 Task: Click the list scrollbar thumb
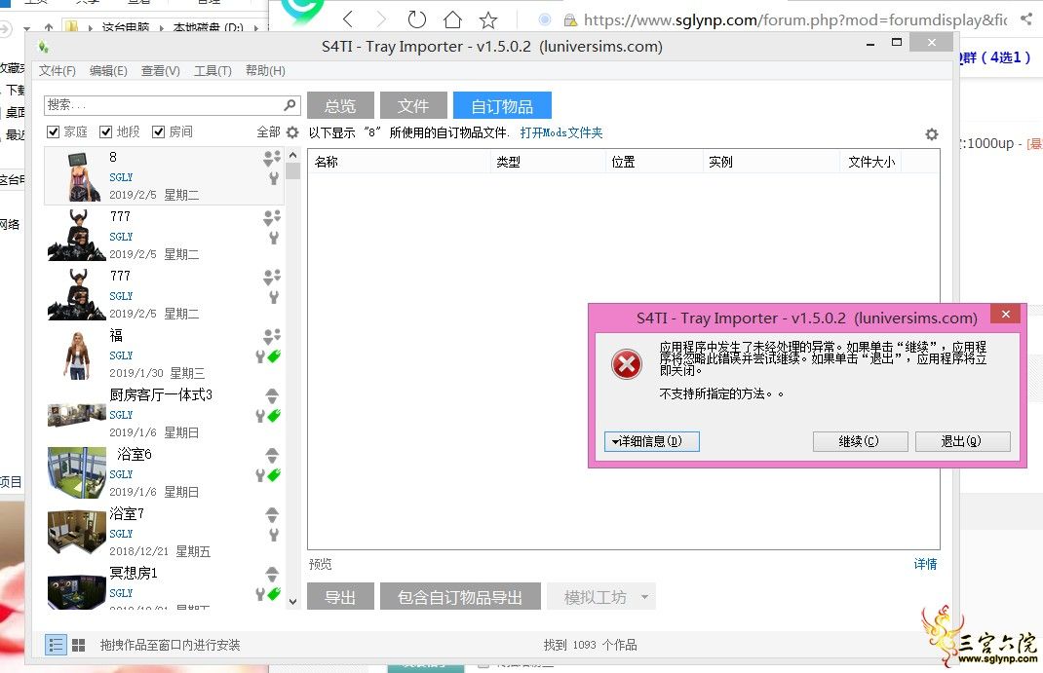tap(292, 171)
